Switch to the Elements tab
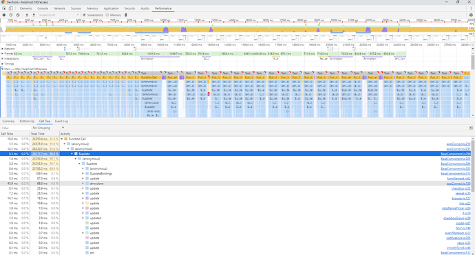475x255 pixels. pyautogui.click(x=25, y=8)
